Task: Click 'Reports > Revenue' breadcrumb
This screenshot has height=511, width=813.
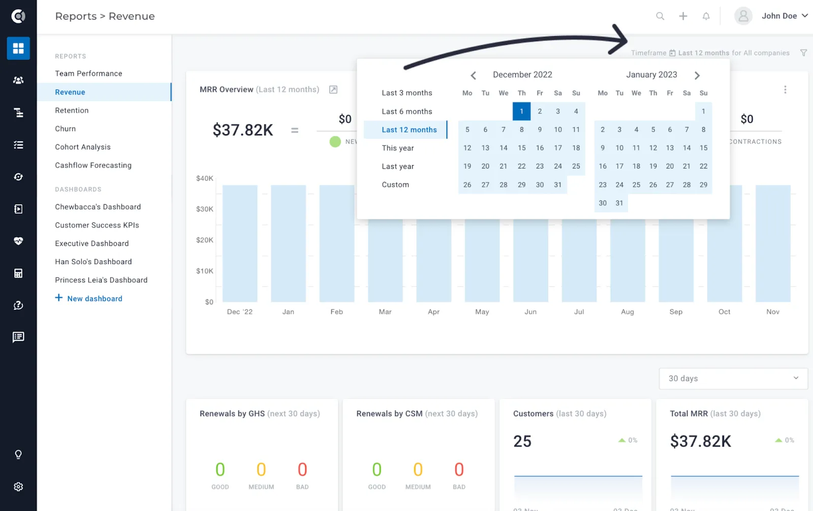Action: 105,16
